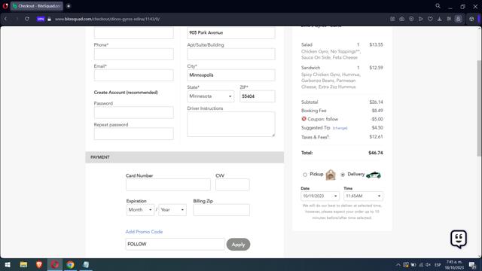Focus the Card Number field

tap(168, 184)
